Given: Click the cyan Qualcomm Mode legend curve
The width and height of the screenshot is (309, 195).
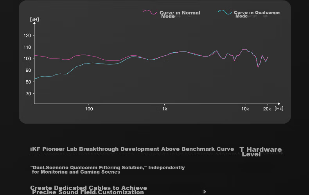Looking at the screenshot, I should click(225, 12).
